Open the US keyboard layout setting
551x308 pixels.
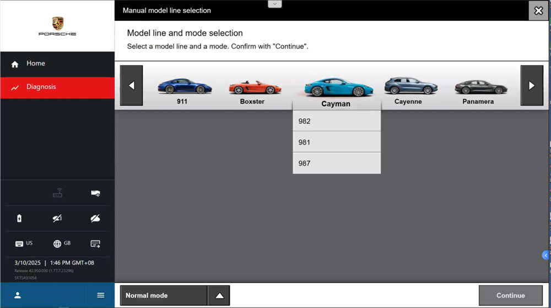pos(24,243)
